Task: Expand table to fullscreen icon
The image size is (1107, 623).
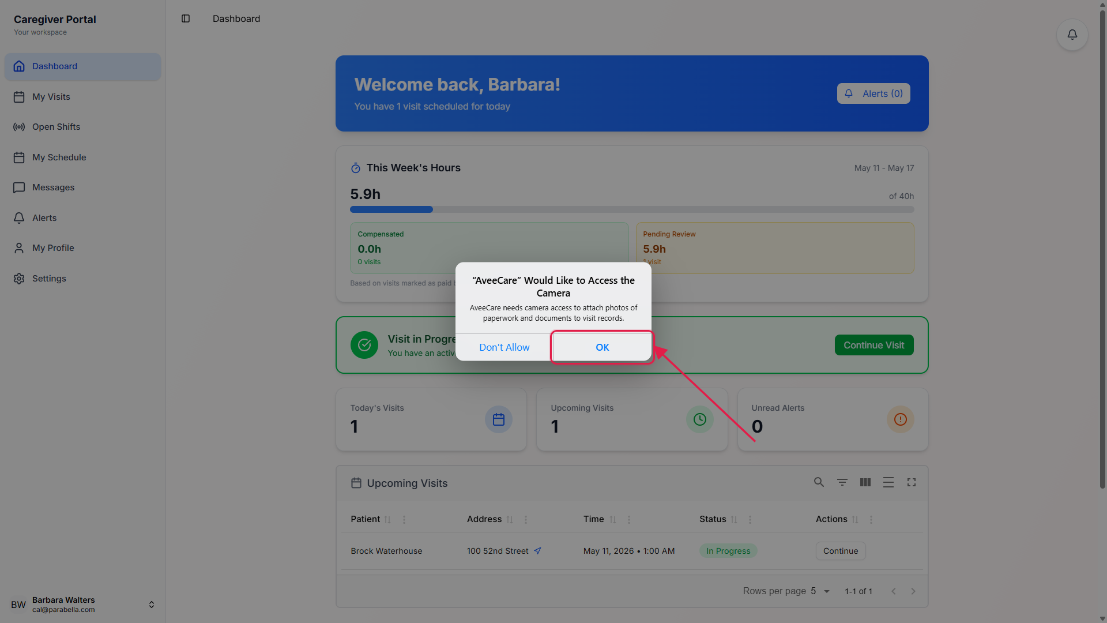Action: pos(912,482)
